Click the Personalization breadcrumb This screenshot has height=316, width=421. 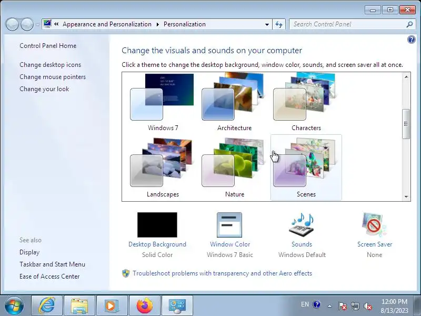(x=185, y=24)
